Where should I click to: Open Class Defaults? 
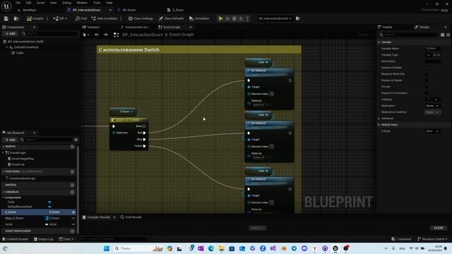tap(171, 18)
